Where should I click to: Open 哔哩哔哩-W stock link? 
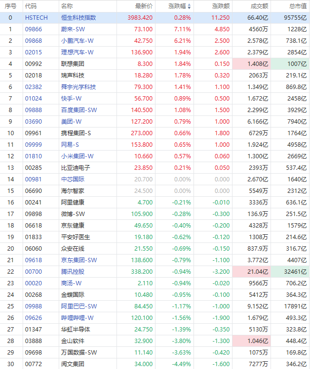77,318
